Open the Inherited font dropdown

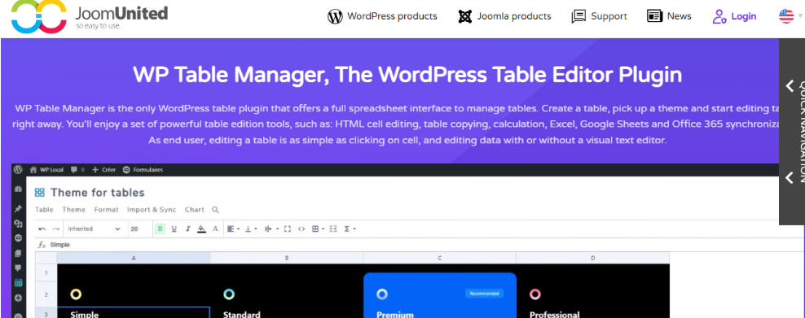point(95,229)
